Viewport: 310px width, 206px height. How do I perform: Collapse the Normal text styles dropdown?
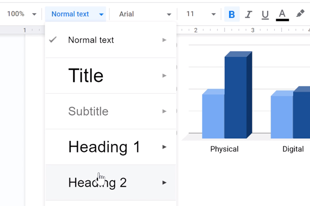click(77, 14)
